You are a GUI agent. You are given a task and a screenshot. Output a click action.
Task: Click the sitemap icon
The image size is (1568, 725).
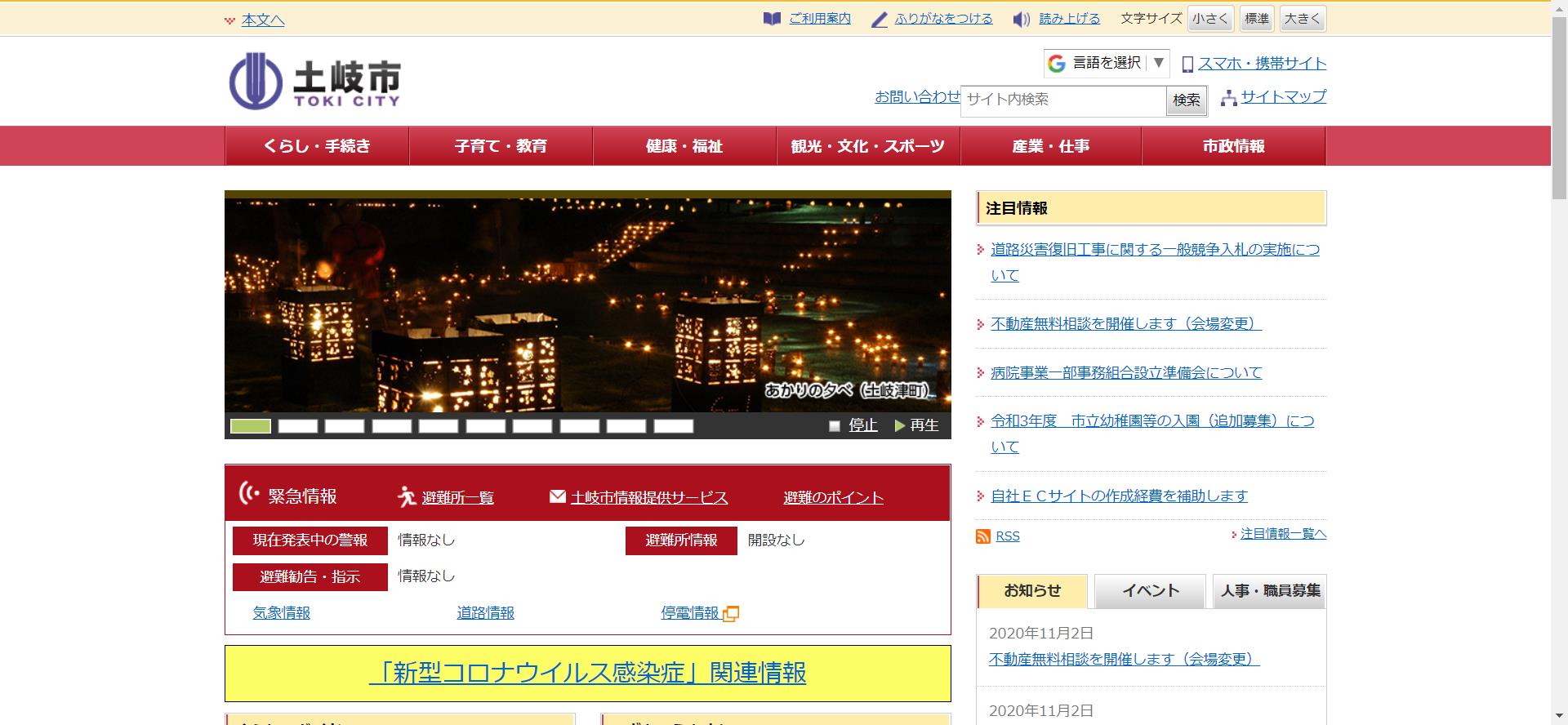click(1228, 98)
